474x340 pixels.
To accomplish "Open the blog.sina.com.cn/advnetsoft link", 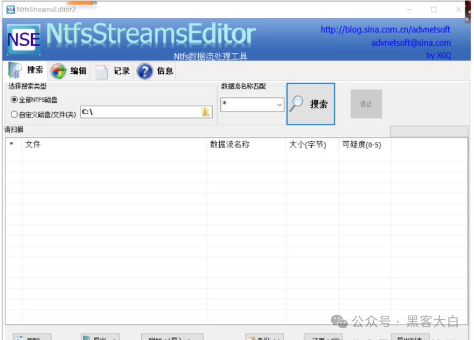I will 385,29.
